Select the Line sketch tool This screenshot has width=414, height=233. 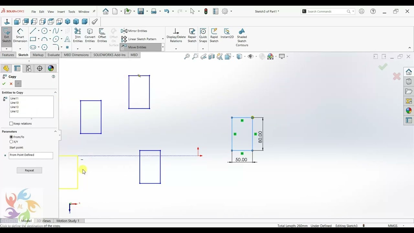coord(33,31)
